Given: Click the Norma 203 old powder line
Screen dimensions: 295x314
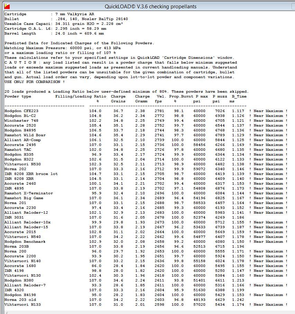Looking at the screenshot, I should tap(20, 300).
